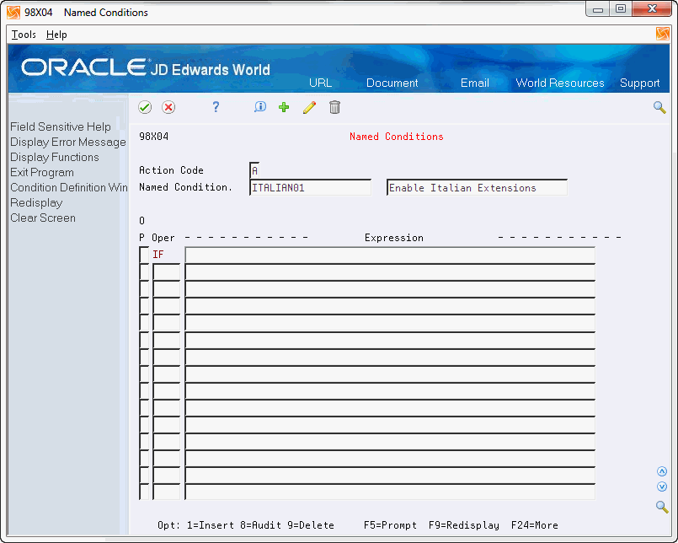Click the Oper column header
The width and height of the screenshot is (678, 543).
point(163,238)
